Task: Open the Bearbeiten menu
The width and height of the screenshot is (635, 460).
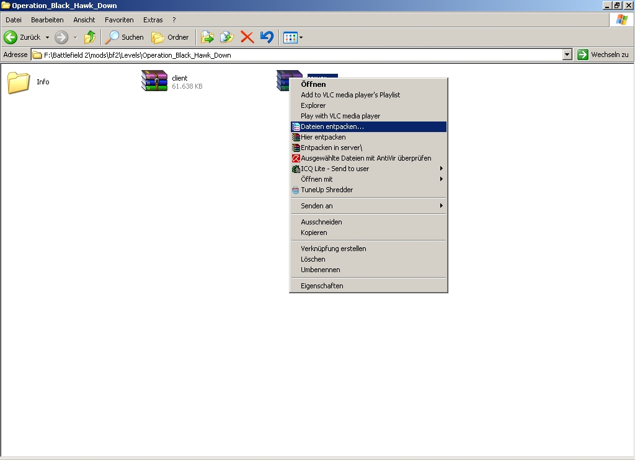Action: [47, 20]
